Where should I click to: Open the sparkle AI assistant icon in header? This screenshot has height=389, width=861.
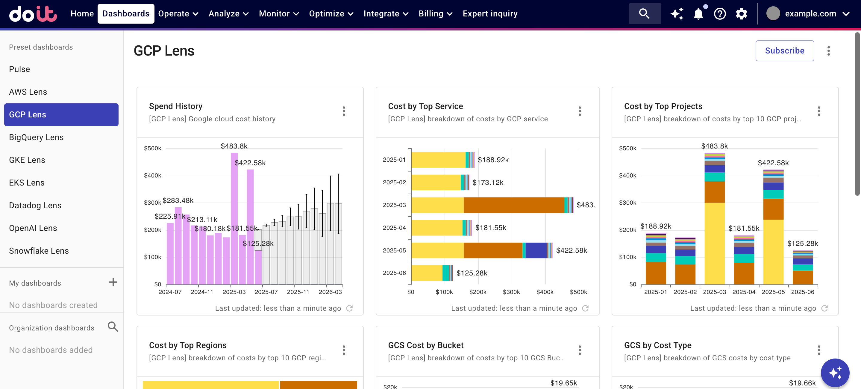click(x=677, y=14)
